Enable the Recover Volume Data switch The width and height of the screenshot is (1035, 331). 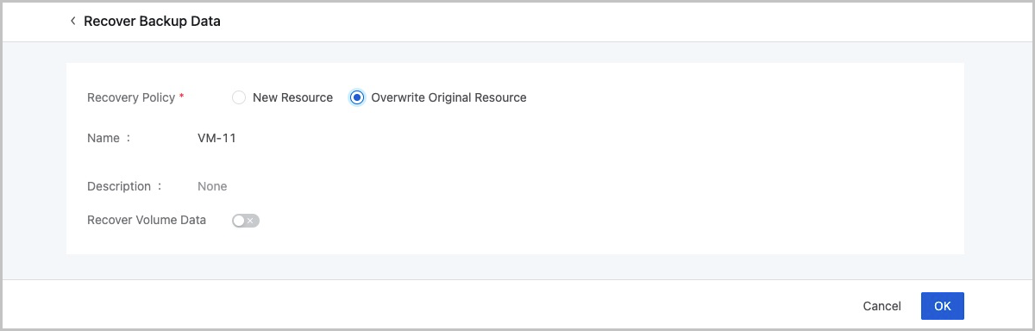point(246,221)
